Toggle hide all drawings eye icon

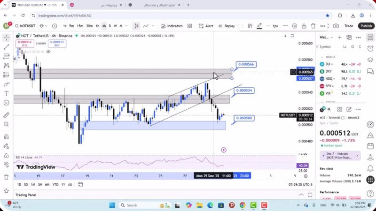coord(6,164)
